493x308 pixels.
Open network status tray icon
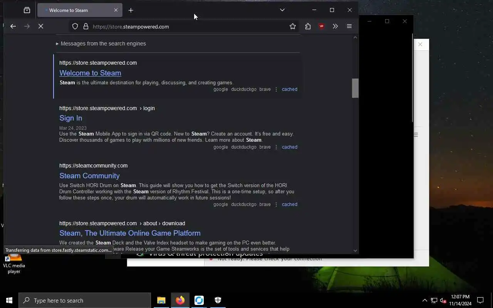pos(434,300)
